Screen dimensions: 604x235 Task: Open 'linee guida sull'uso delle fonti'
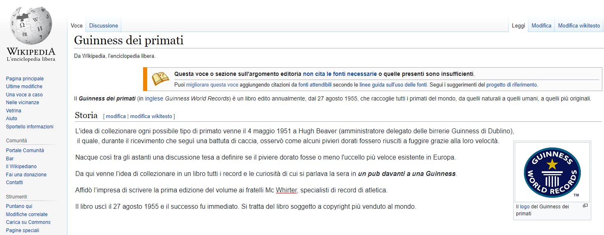393,85
